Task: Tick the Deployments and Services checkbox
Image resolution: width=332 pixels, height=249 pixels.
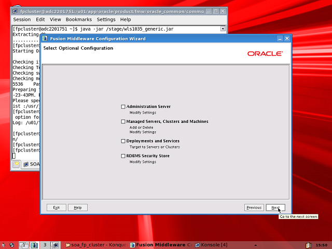Action: (123, 141)
